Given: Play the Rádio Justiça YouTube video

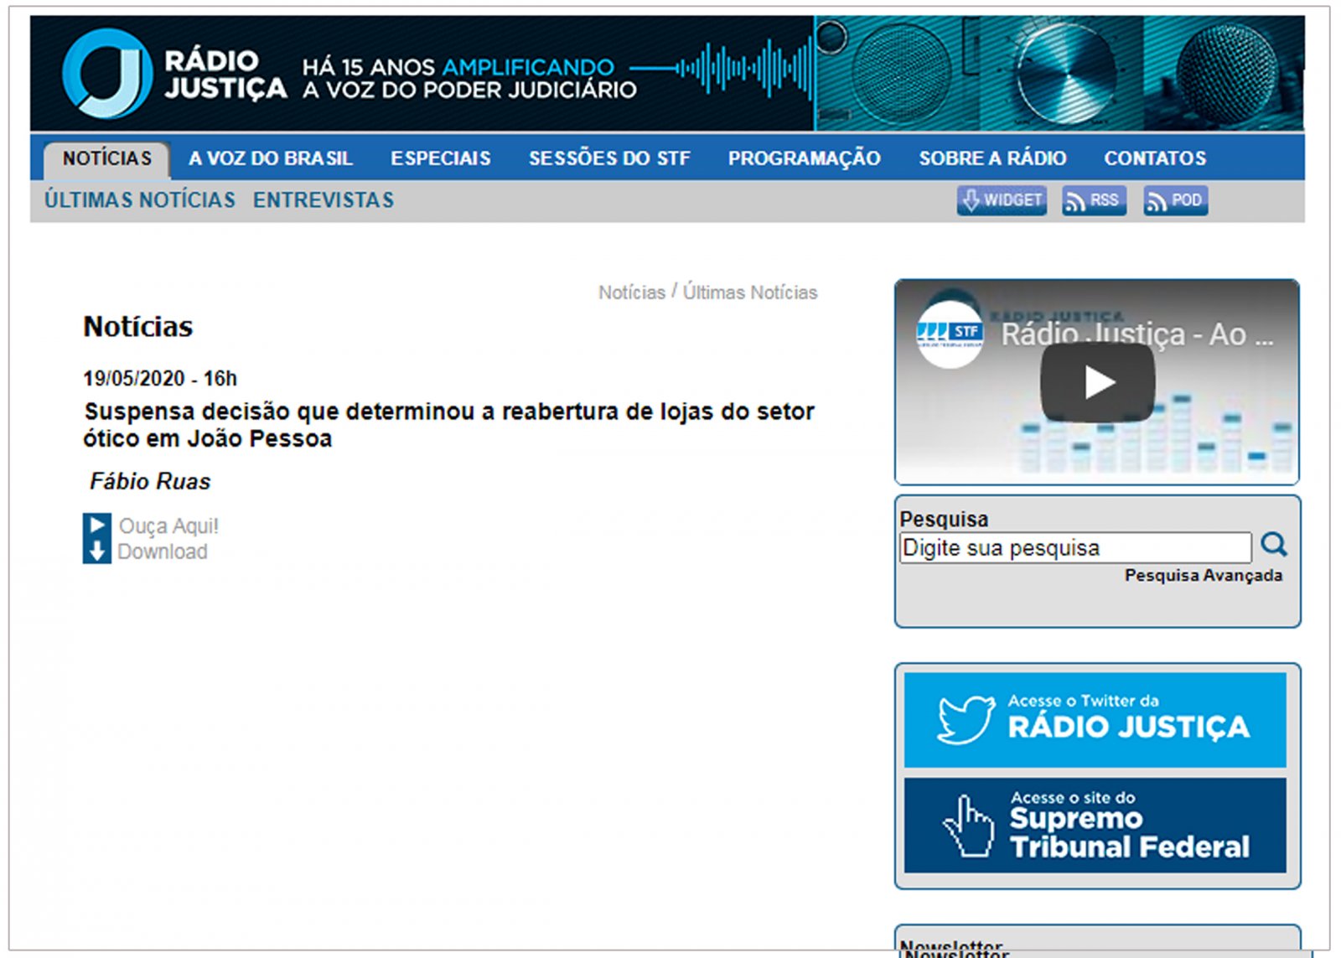Looking at the screenshot, I should point(1097,382).
